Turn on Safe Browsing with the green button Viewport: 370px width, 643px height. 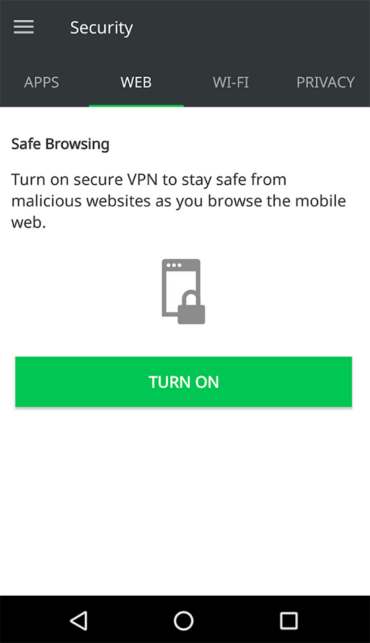184,382
